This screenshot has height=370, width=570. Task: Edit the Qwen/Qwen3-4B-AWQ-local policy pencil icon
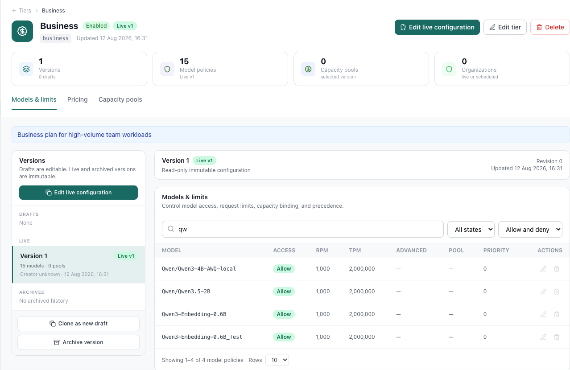coord(543,269)
